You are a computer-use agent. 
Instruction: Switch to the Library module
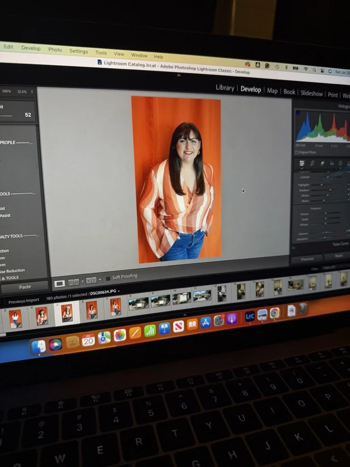(x=225, y=88)
